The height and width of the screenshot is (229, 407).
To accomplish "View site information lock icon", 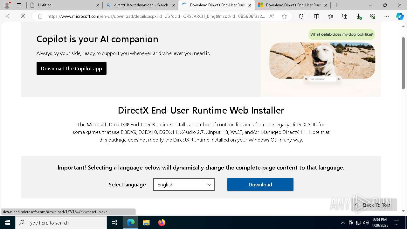I will (x=40, y=16).
